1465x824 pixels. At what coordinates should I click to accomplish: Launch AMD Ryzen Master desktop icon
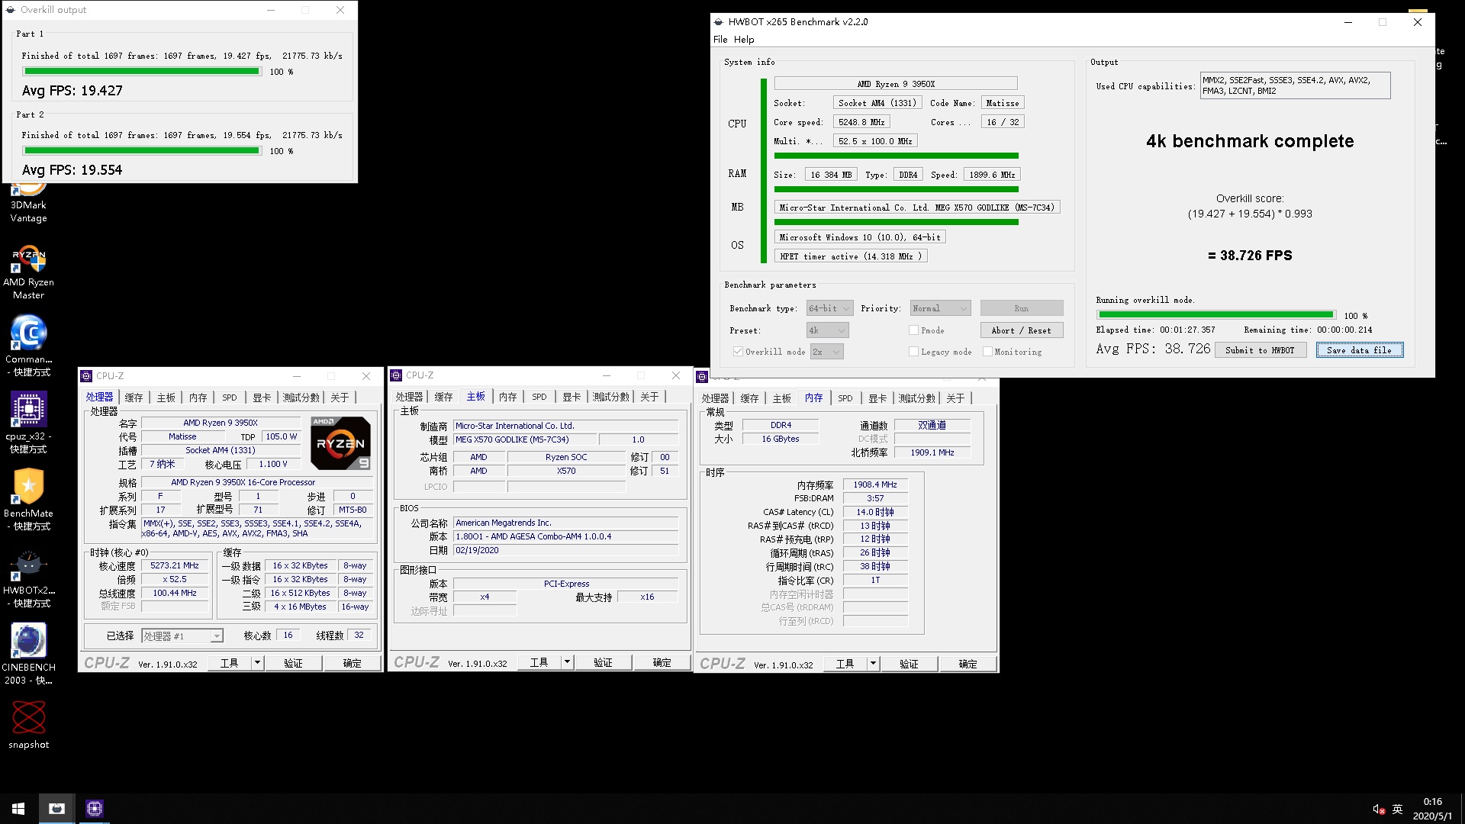(x=28, y=272)
